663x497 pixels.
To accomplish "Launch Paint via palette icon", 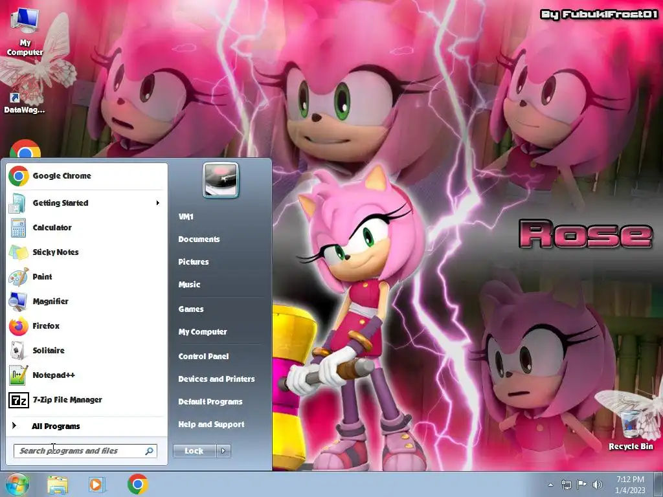I will coord(19,277).
